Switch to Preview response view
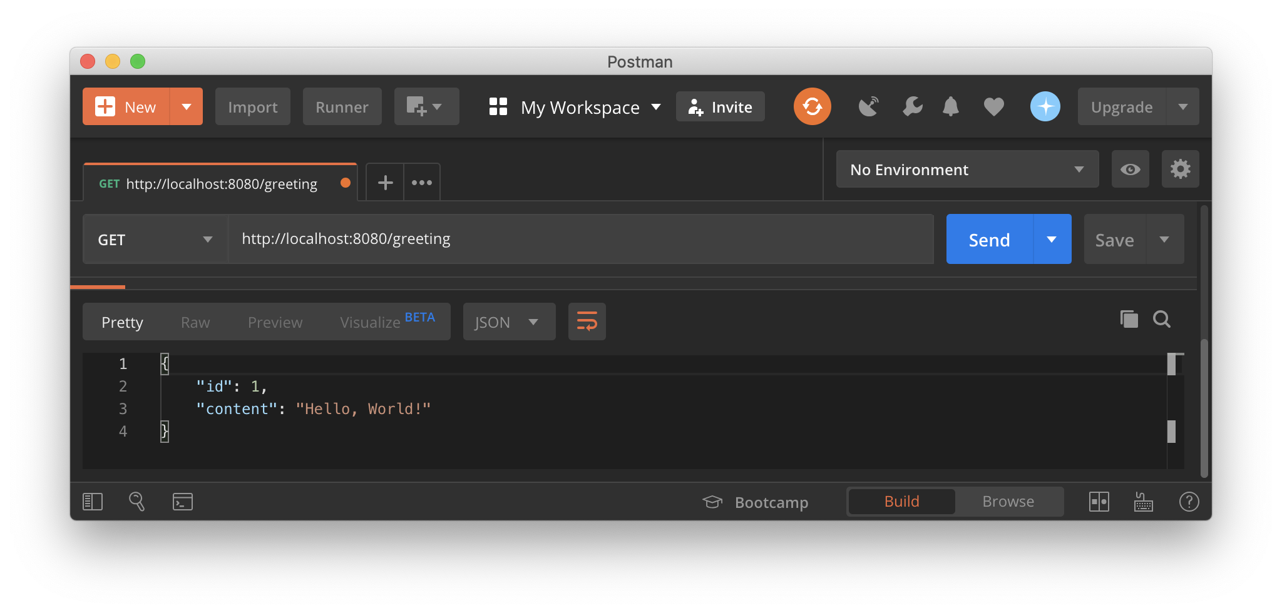Image resolution: width=1282 pixels, height=613 pixels. [275, 322]
